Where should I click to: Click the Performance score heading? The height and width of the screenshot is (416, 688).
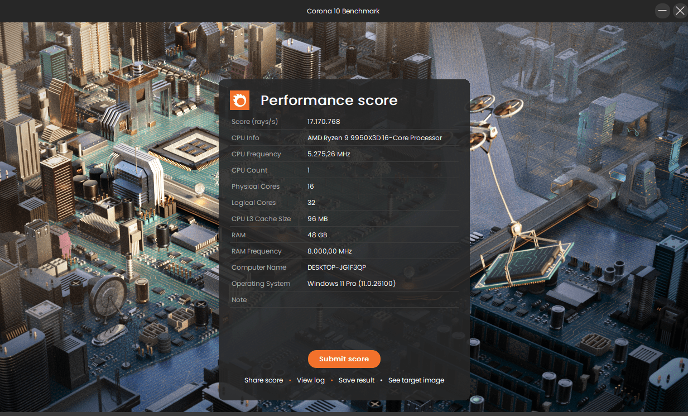tap(329, 101)
